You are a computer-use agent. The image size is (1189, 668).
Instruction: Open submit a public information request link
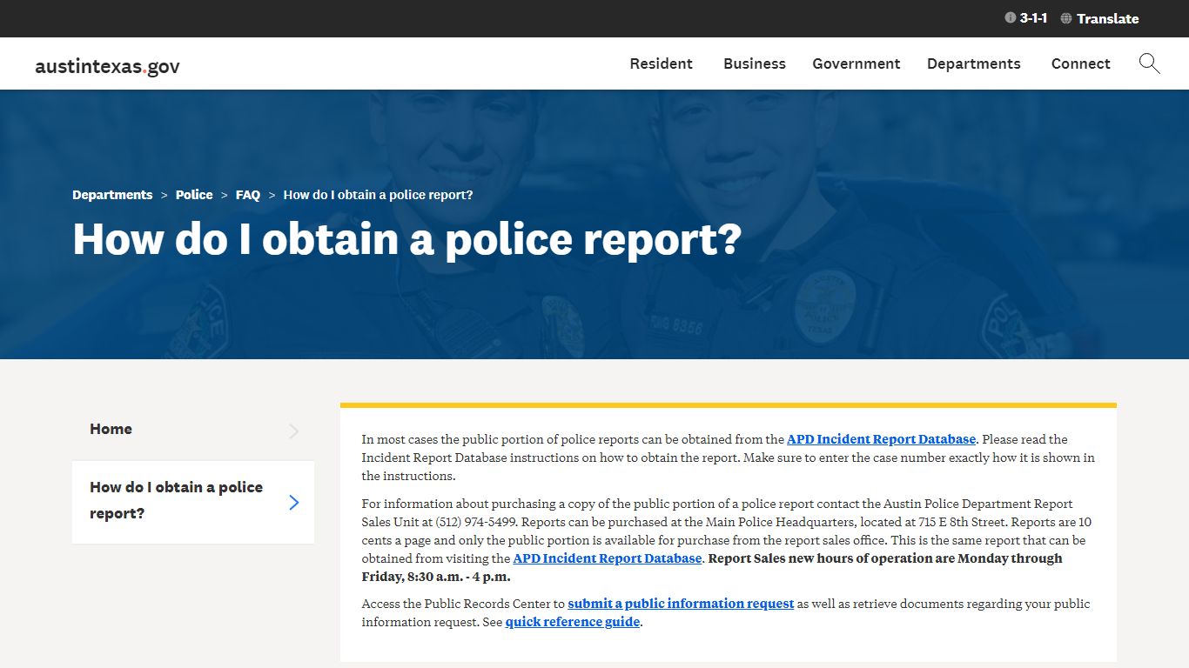(681, 604)
